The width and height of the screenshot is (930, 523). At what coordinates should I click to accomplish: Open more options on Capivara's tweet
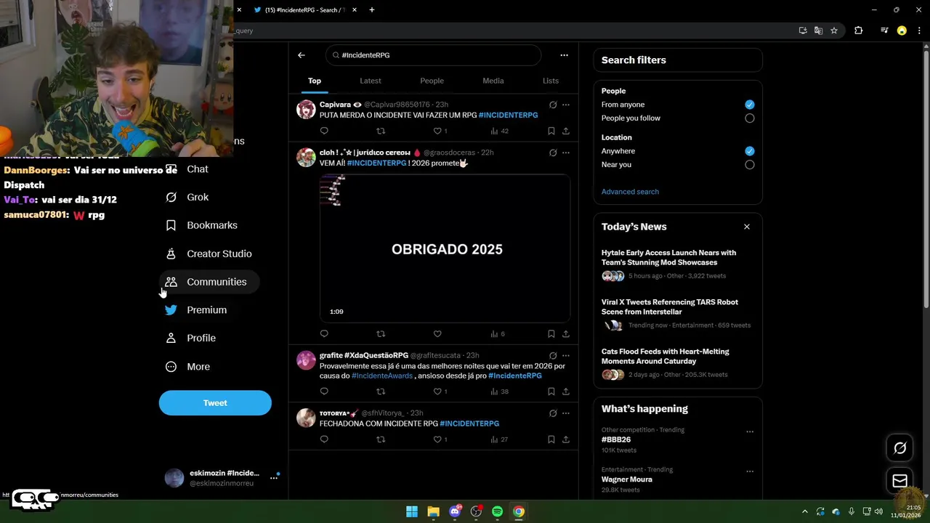[566, 105]
